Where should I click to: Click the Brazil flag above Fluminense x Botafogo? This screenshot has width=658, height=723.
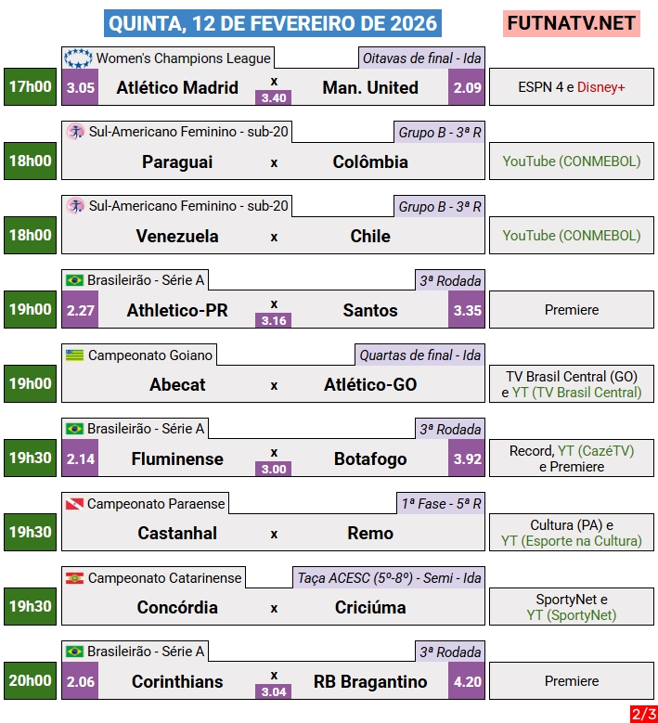(x=75, y=429)
